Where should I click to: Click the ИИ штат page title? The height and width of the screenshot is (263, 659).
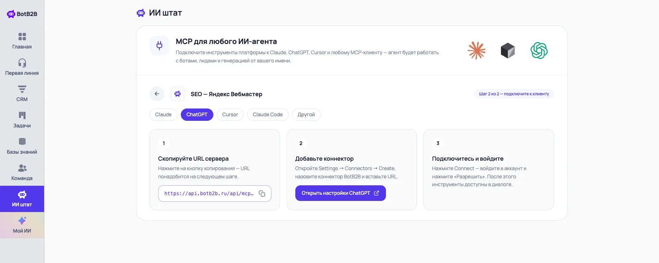(x=166, y=13)
